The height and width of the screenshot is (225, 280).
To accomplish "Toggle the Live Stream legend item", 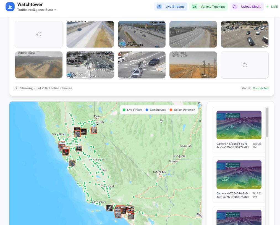I will [132, 110].
